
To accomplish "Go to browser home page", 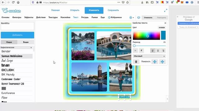I will point(18,2).
